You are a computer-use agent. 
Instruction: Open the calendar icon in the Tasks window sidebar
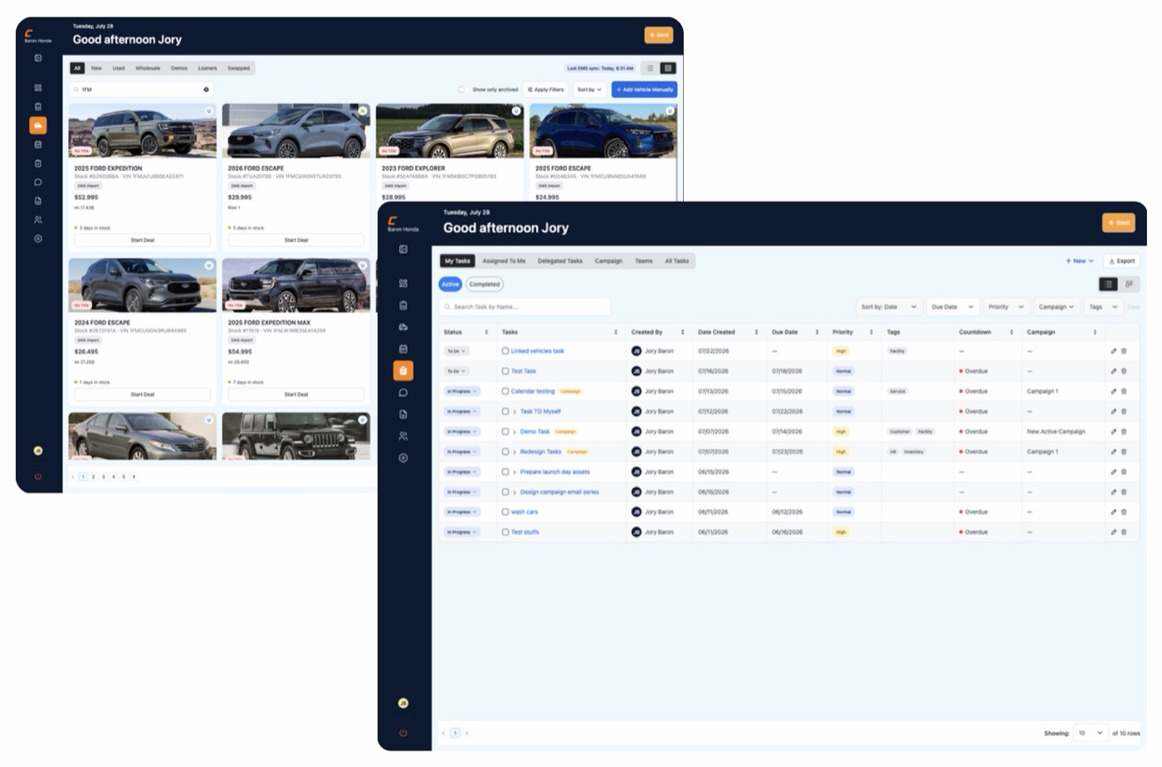[403, 349]
